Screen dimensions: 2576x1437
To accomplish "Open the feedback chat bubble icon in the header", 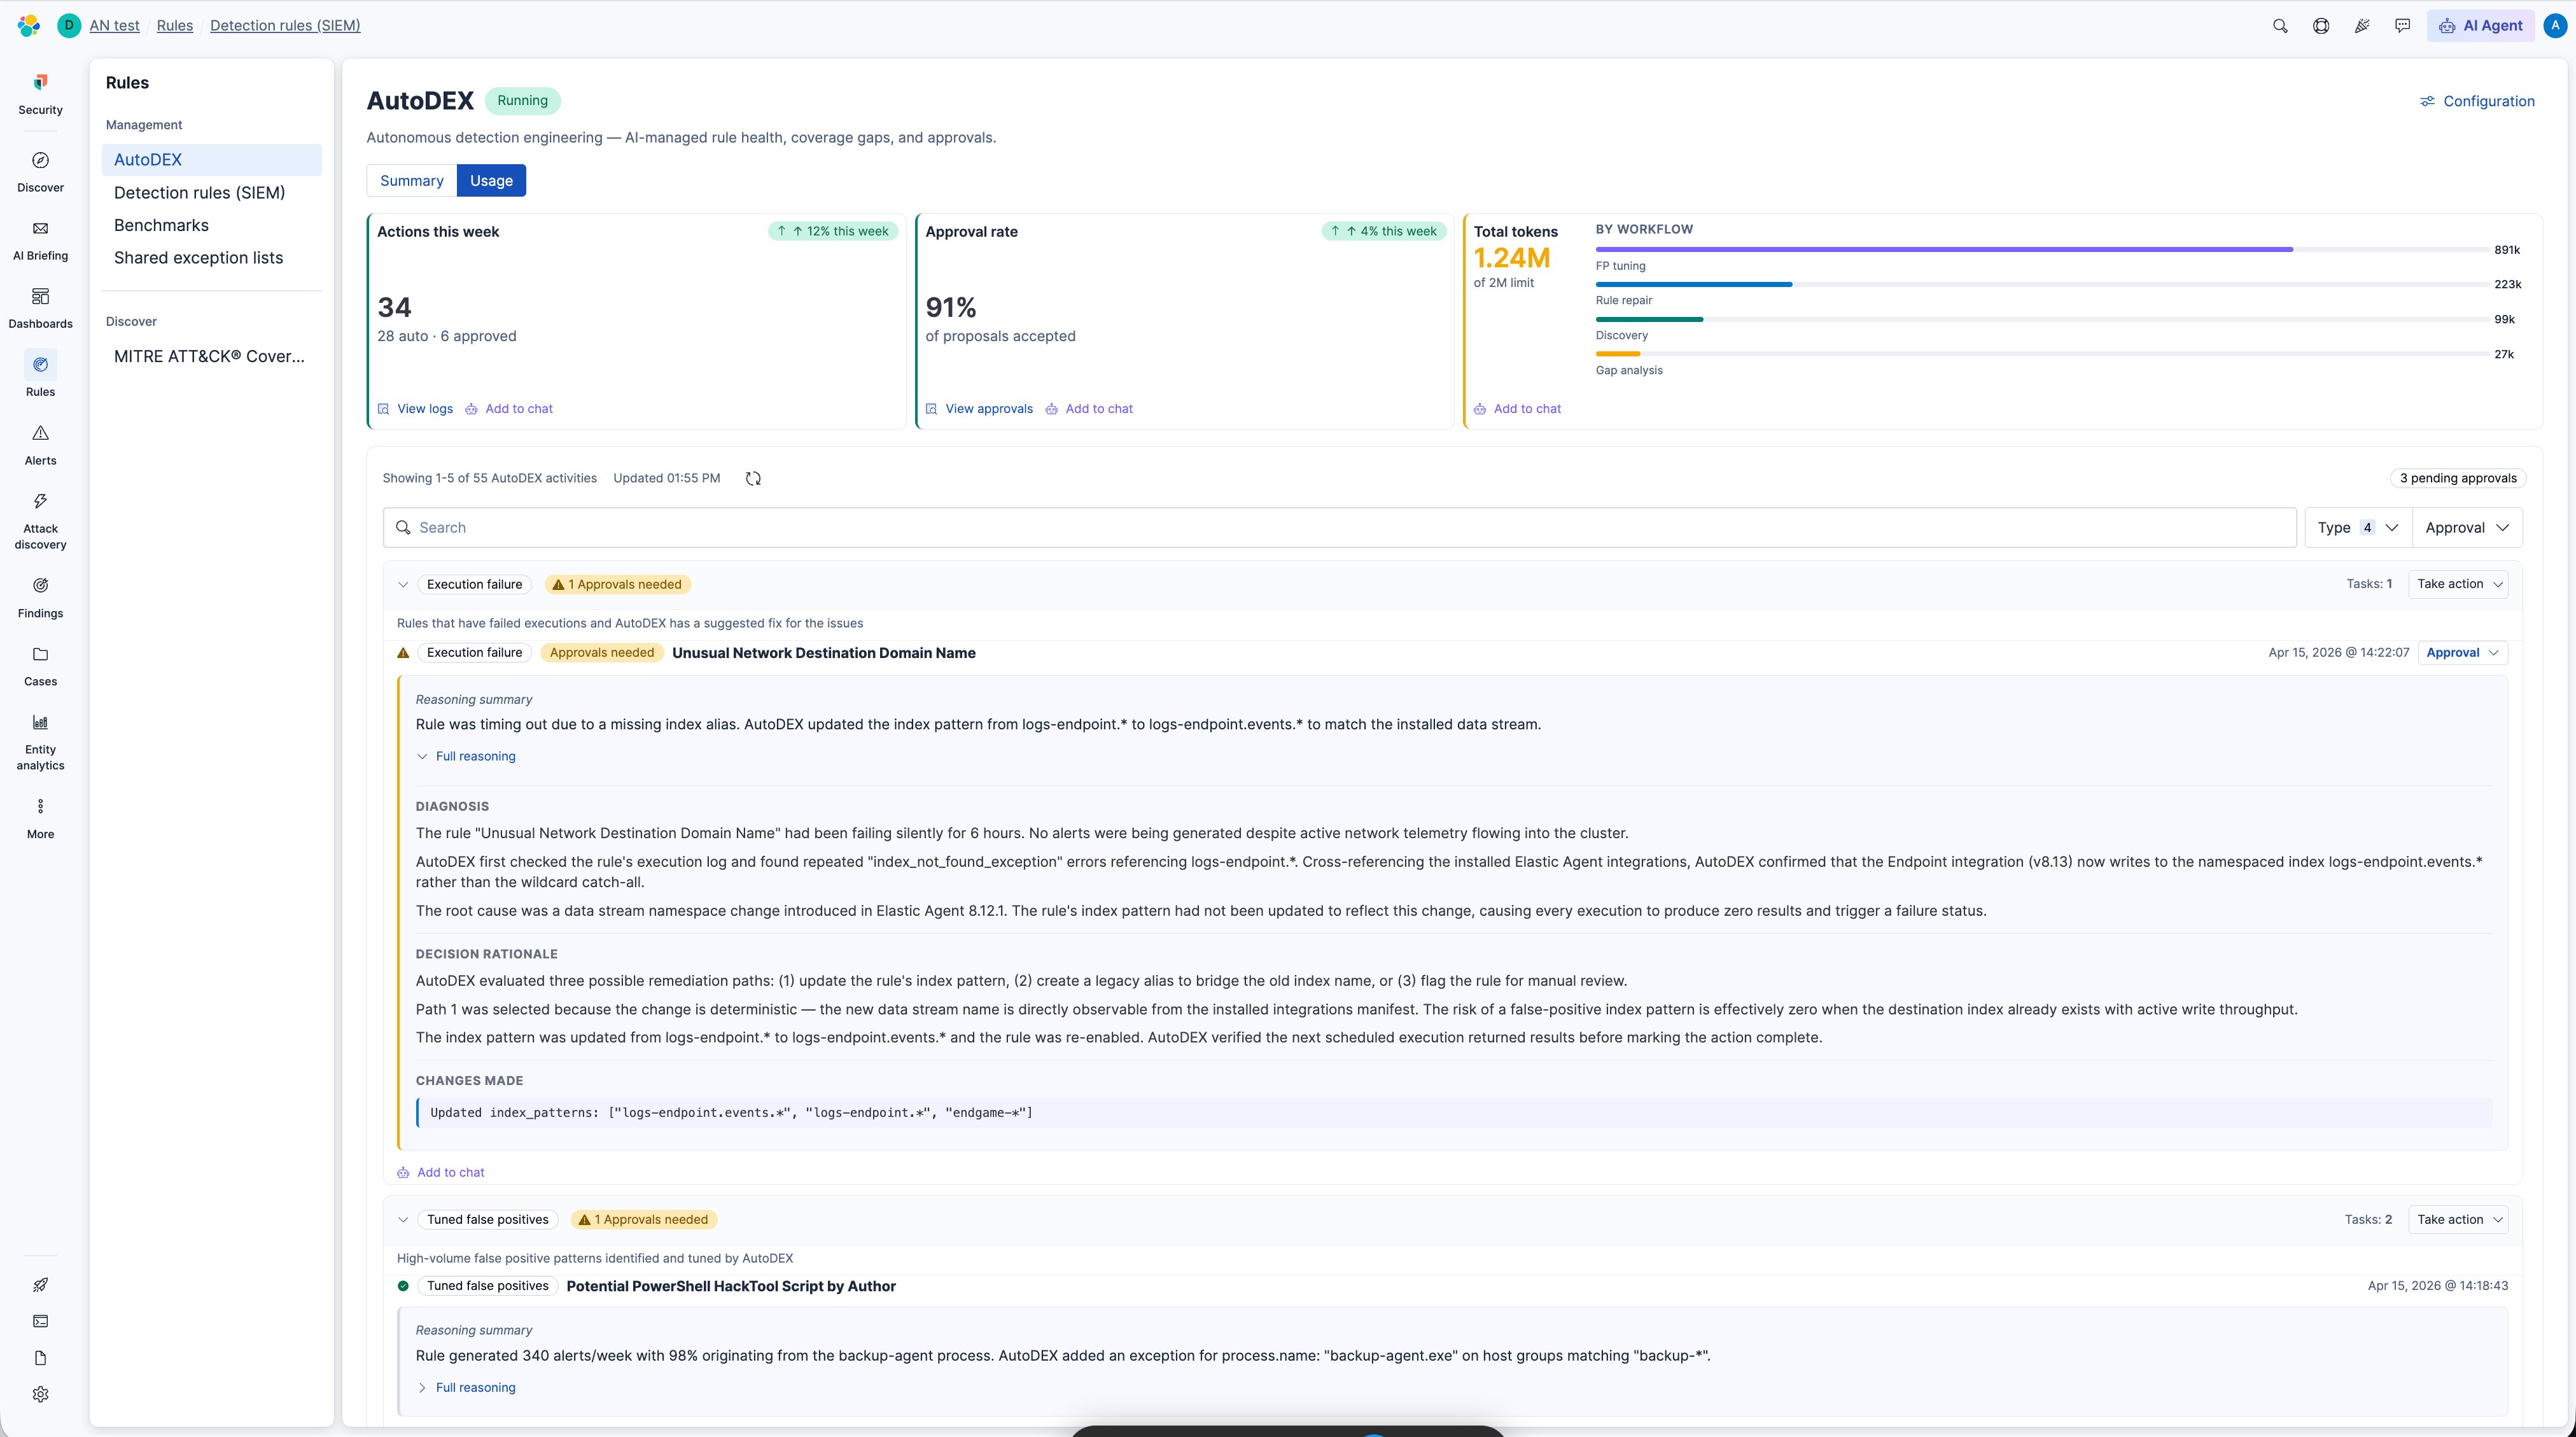I will coord(2403,26).
